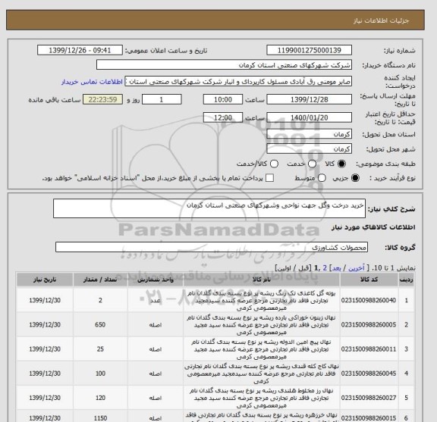Click the response deadline date 1399/12/28 field
This screenshot has width=437, height=422.
[309, 99]
